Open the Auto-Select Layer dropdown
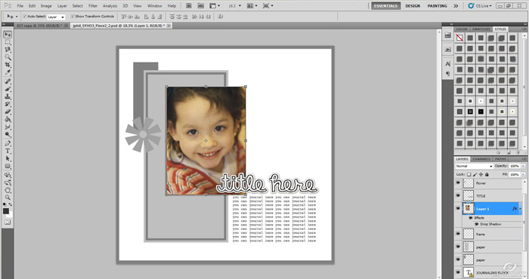 point(56,17)
